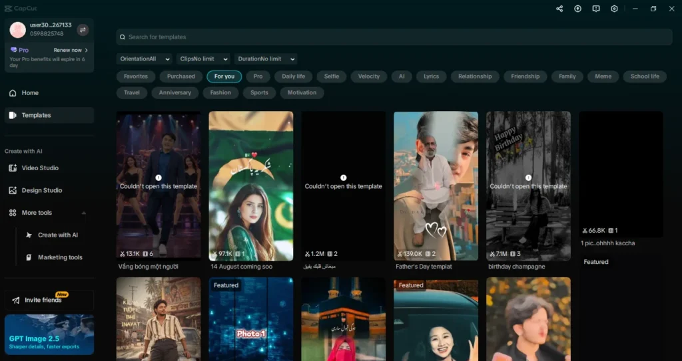Select the School life category tab
Image resolution: width=682 pixels, height=361 pixels.
(x=645, y=76)
